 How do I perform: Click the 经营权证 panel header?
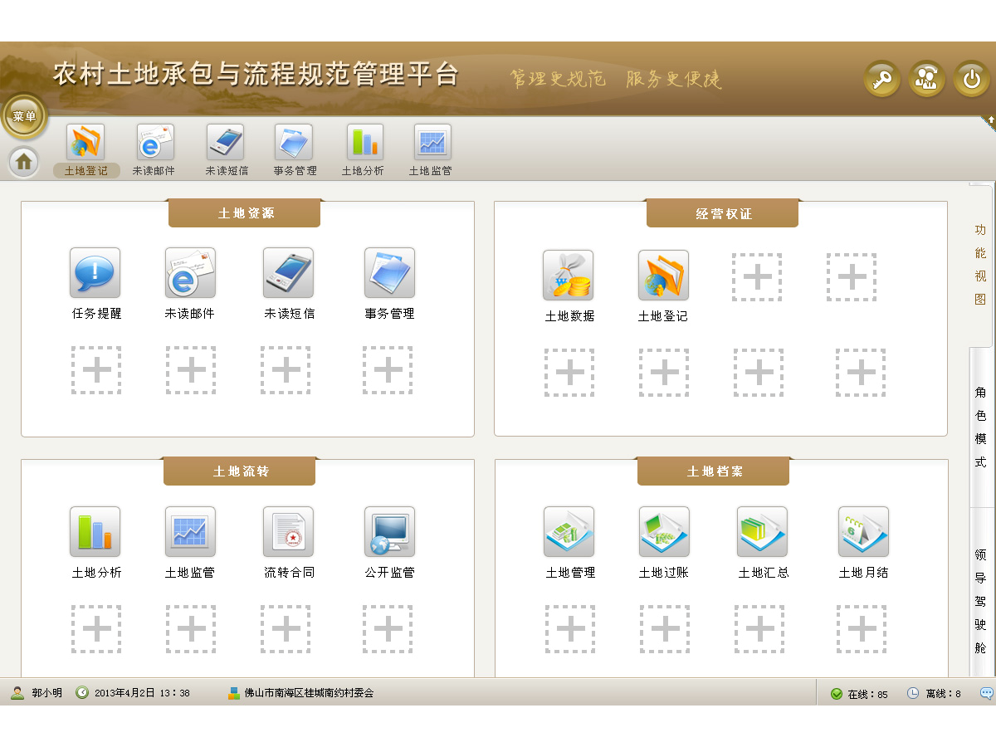(723, 213)
